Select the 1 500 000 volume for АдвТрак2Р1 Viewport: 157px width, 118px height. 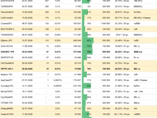(105, 80)
